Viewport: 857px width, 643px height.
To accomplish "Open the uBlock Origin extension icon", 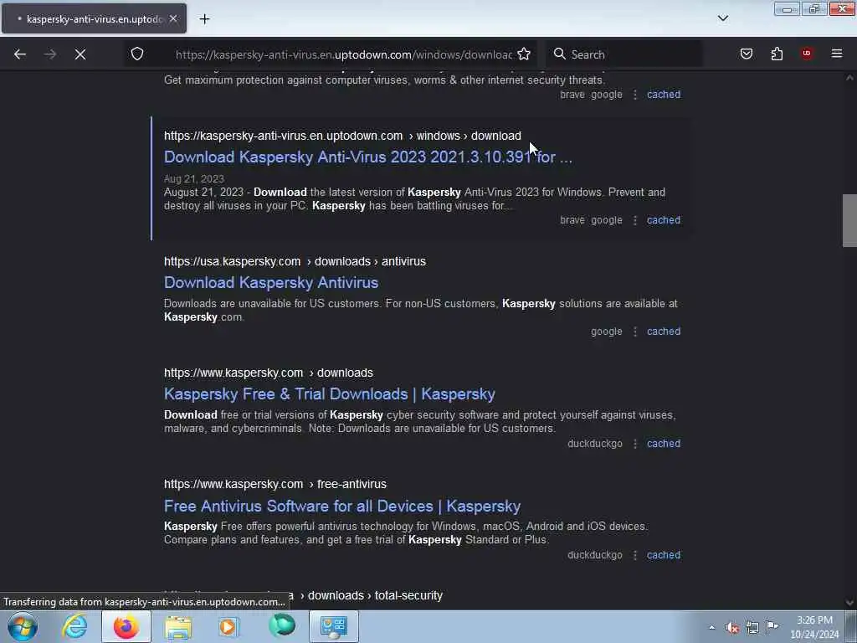I will coord(807,54).
